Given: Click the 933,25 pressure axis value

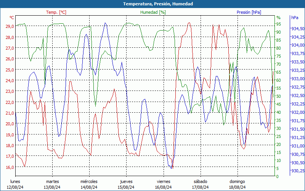Looking at the screenshot, I should [x=298, y=70].
